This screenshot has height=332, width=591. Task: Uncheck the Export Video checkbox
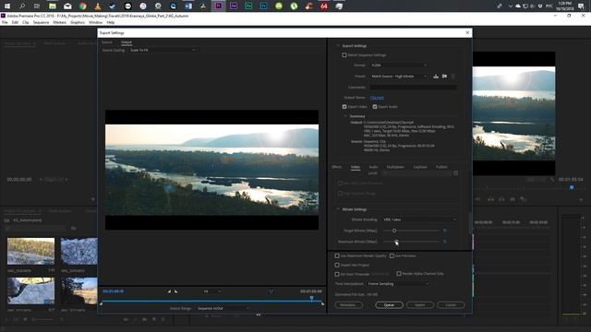[344, 107]
